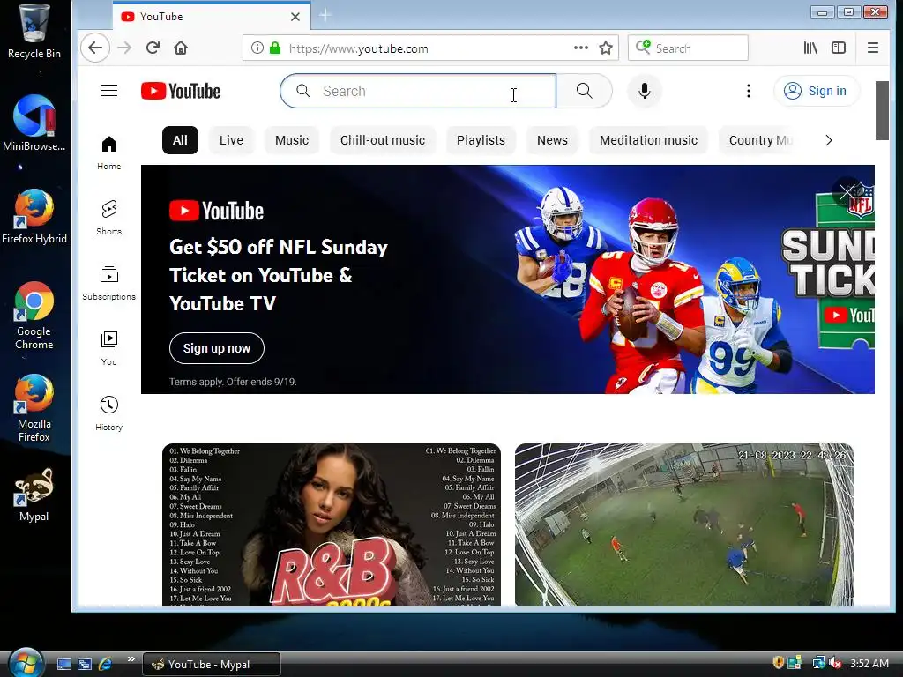Click Switch between windows quick launch icon
The width and height of the screenshot is (903, 677).
click(85, 664)
